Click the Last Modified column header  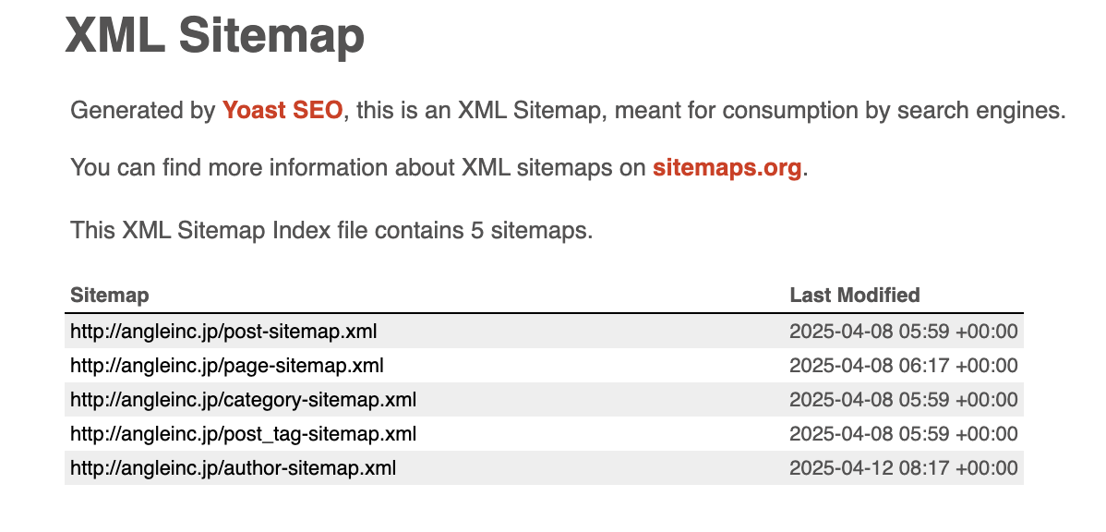click(855, 296)
